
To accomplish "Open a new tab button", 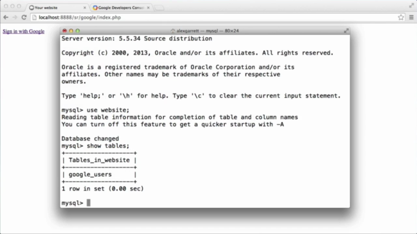I will pyautogui.click(x=159, y=8).
